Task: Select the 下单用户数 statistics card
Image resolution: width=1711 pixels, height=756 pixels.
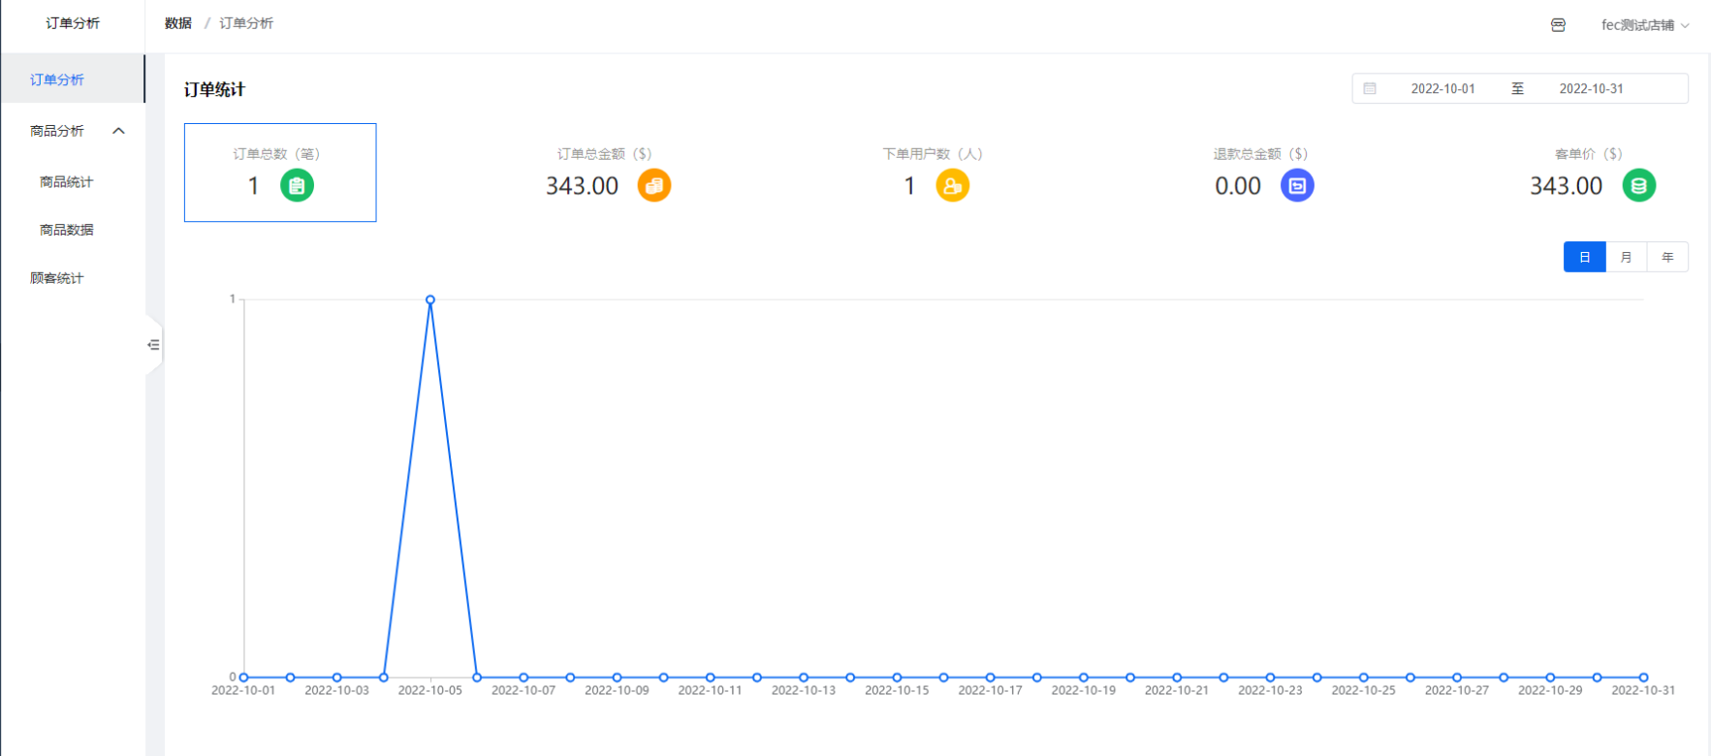Action: (934, 173)
